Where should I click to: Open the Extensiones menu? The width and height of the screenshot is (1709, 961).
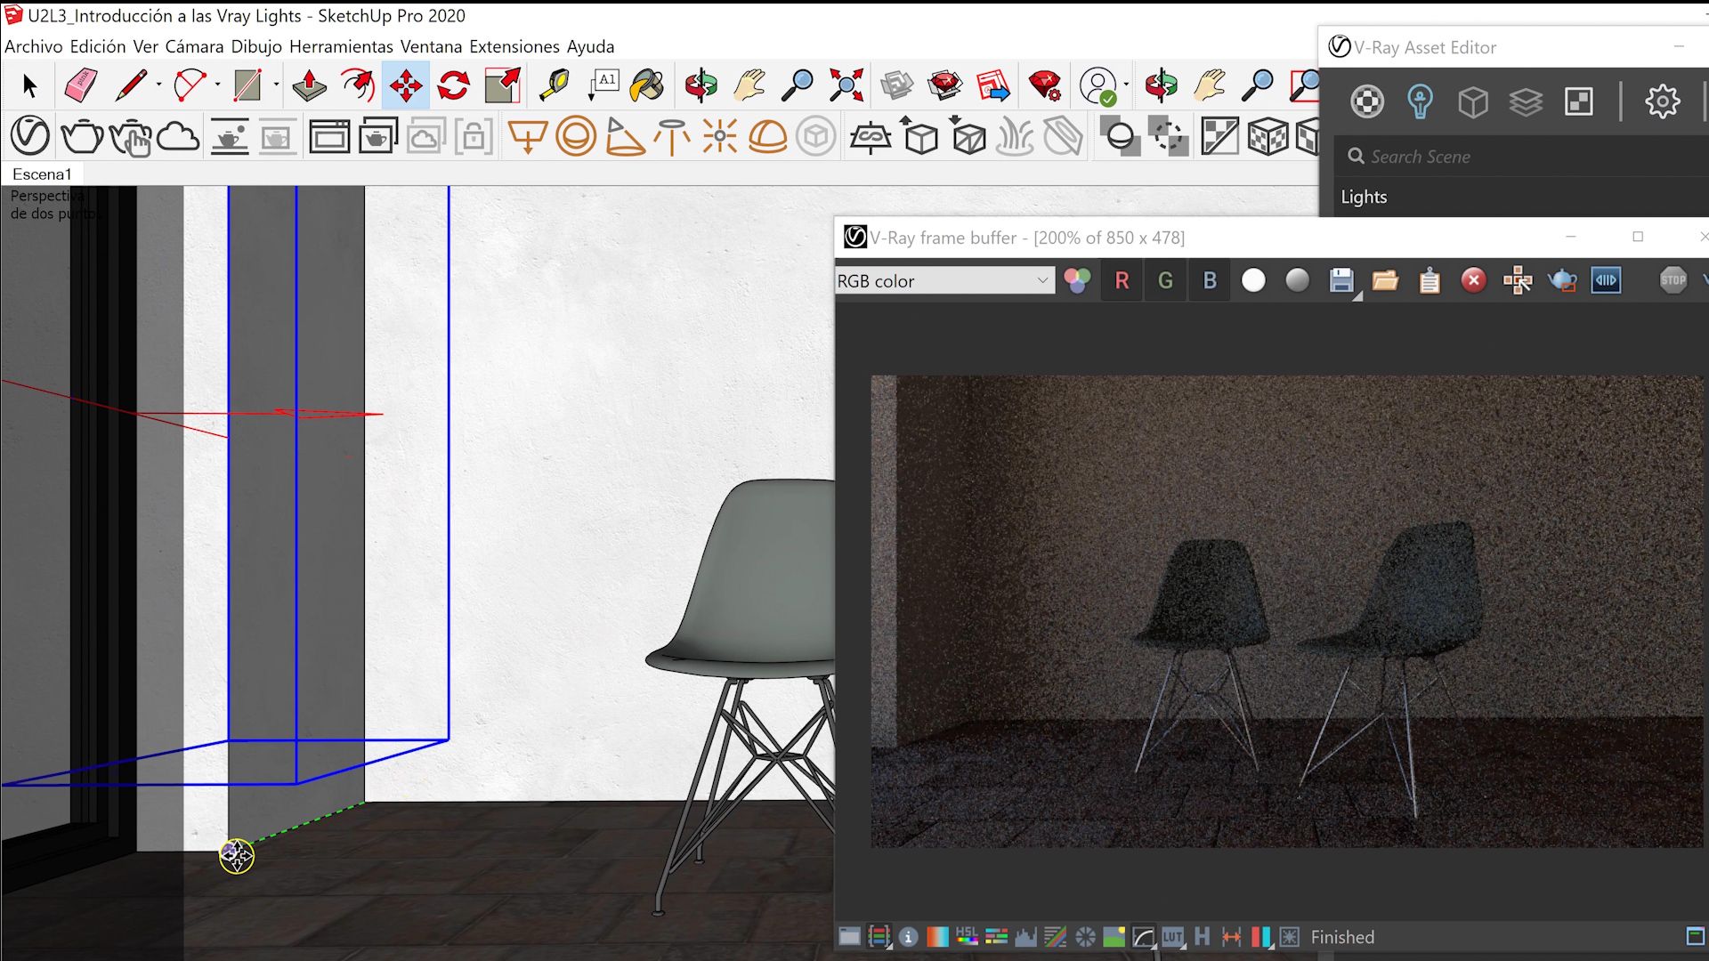[514, 46]
